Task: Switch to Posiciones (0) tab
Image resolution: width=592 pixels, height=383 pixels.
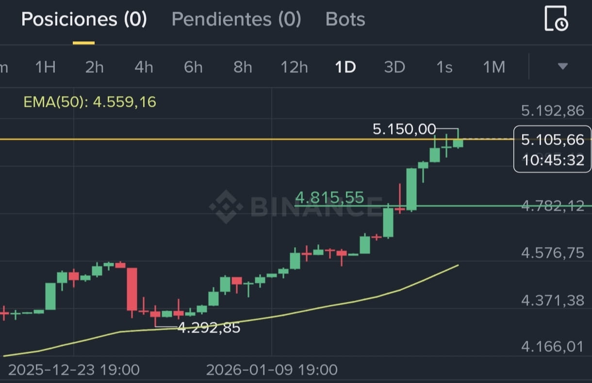Action: coord(84,19)
